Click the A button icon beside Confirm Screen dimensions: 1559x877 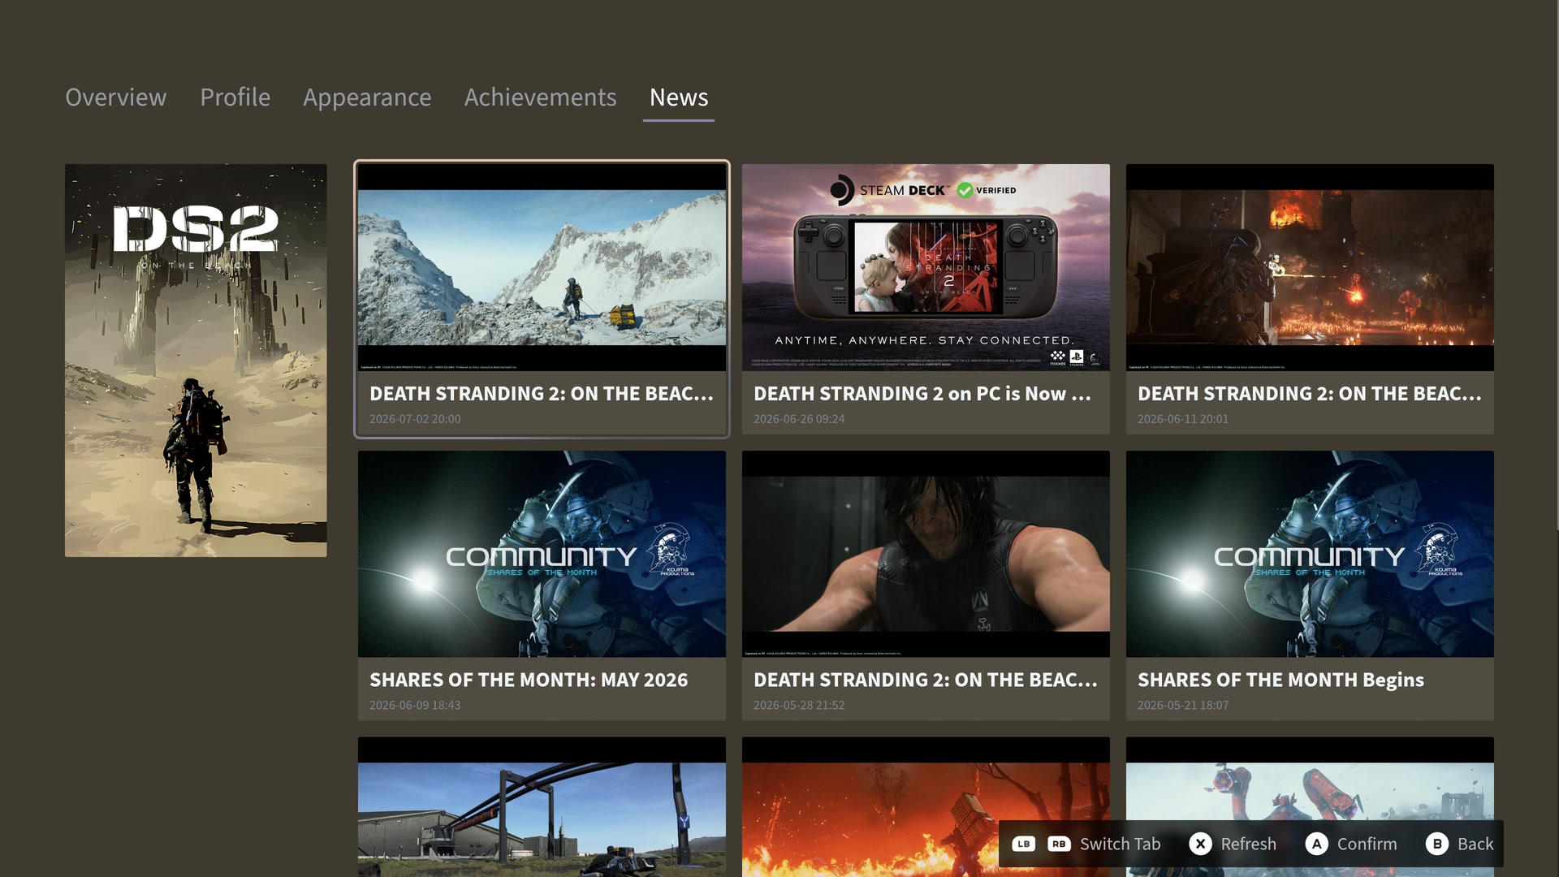pyautogui.click(x=1316, y=844)
